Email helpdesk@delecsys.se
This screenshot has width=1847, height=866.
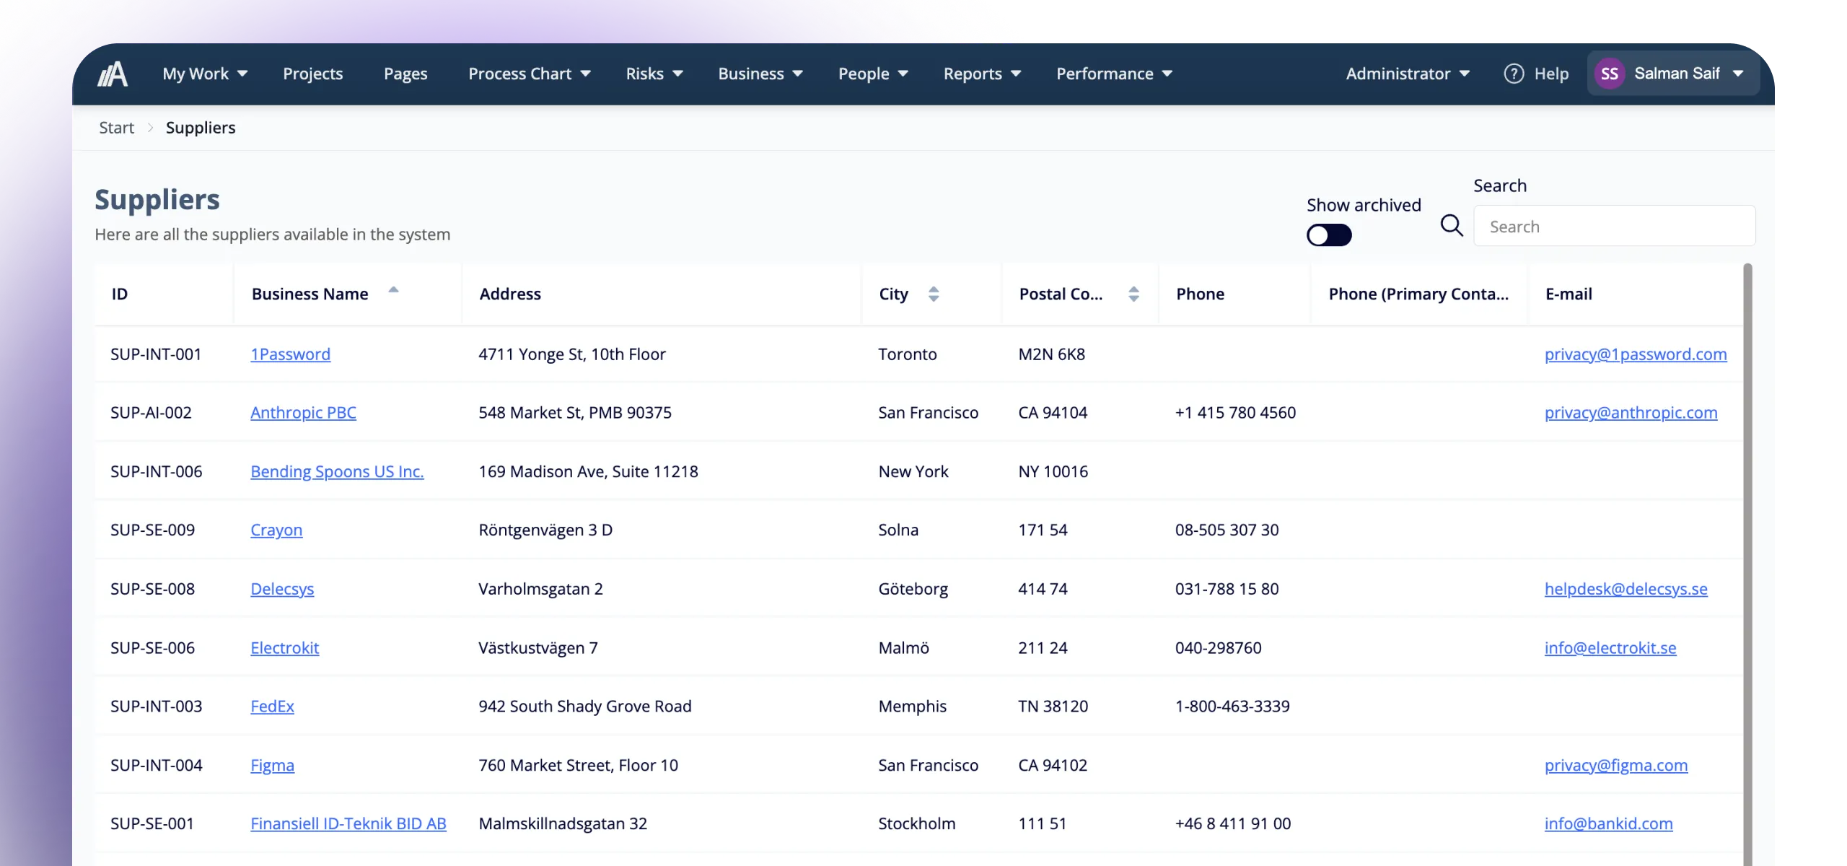click(x=1626, y=589)
